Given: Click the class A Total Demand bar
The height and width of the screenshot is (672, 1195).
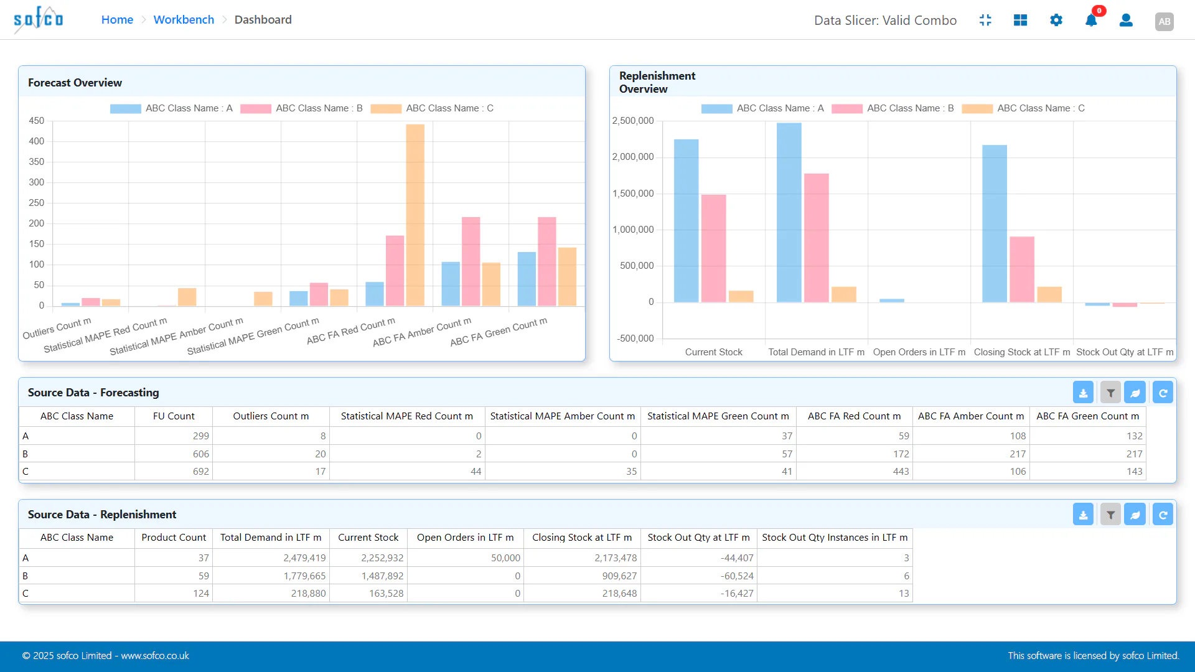Looking at the screenshot, I should [x=789, y=213].
